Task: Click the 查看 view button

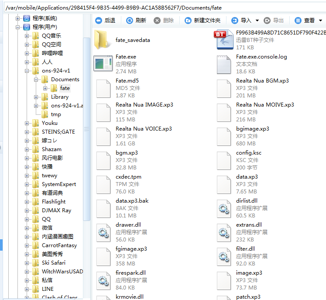Action: [x=305, y=21]
